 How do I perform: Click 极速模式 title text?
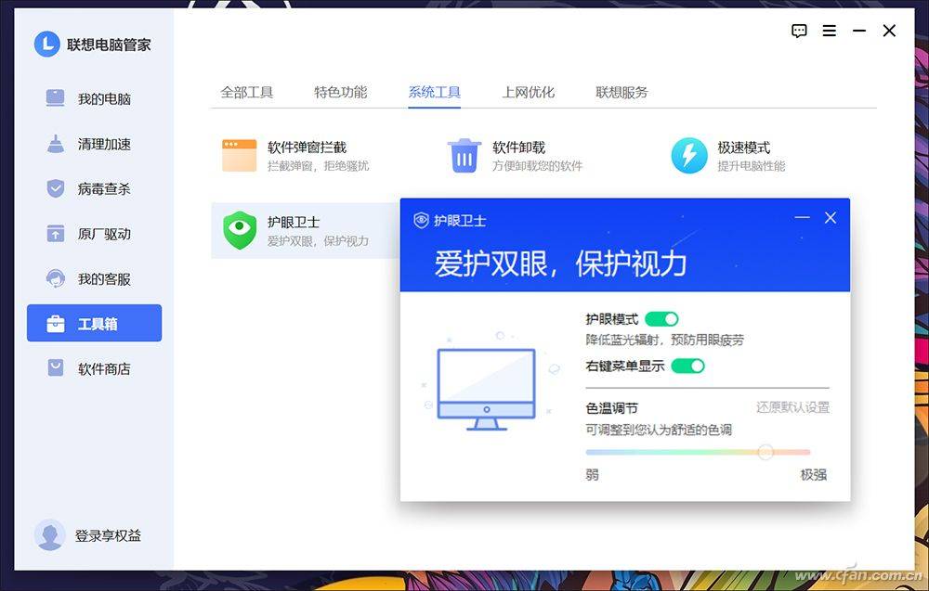pos(744,148)
